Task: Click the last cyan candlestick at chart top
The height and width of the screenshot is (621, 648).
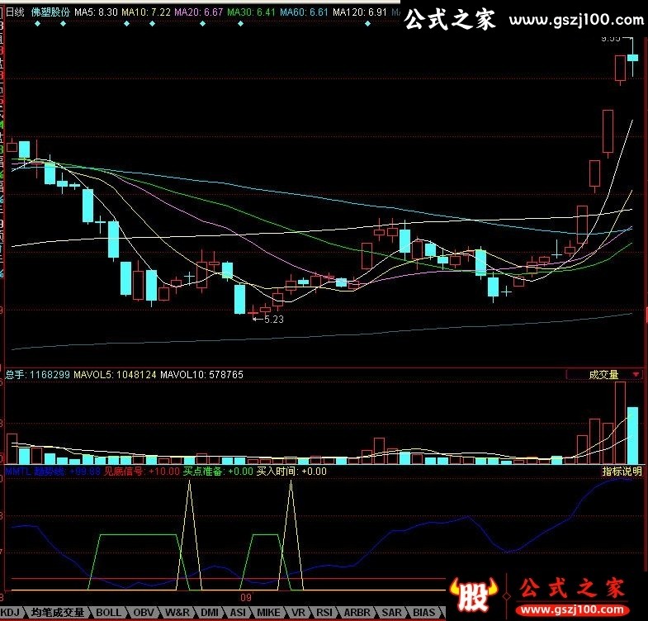Action: [632, 58]
